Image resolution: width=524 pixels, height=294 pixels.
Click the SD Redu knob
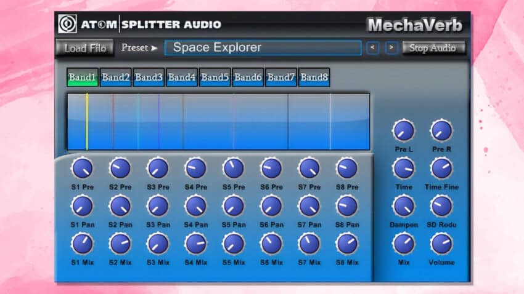441,206
